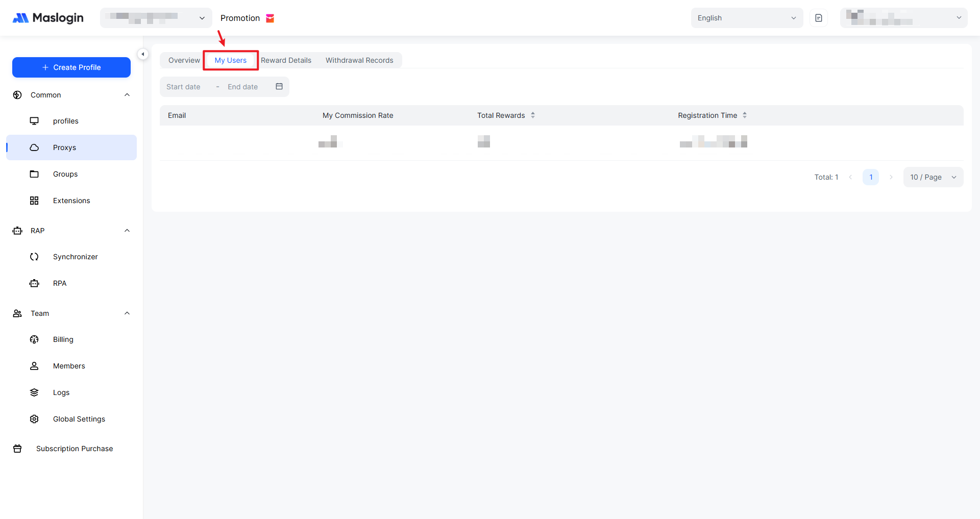The image size is (980, 519).
Task: Click the Maslogin logo icon
Action: pyautogui.click(x=21, y=18)
